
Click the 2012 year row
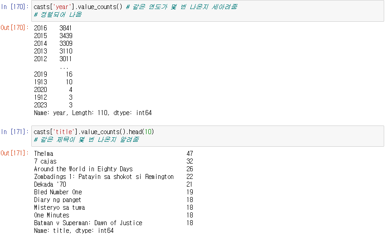[x=53, y=59]
